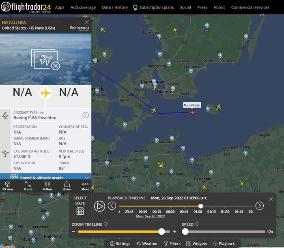The height and width of the screenshot is (248, 284).
Task: Click the missing aircraft photo placeholder
Action: coord(45,59)
